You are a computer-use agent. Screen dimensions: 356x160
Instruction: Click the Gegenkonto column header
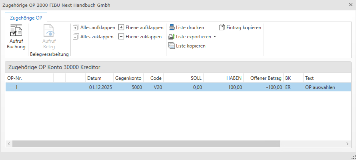click(x=128, y=78)
